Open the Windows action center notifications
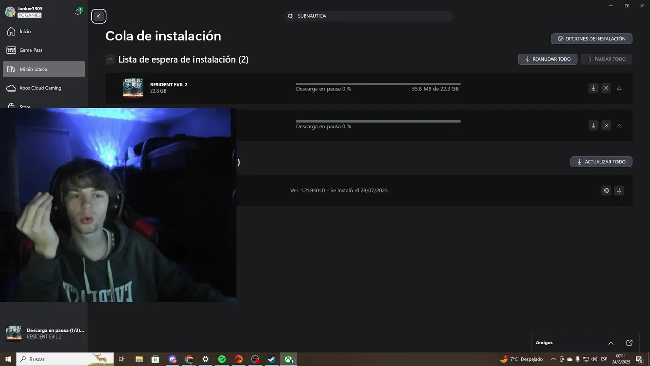 click(640, 359)
